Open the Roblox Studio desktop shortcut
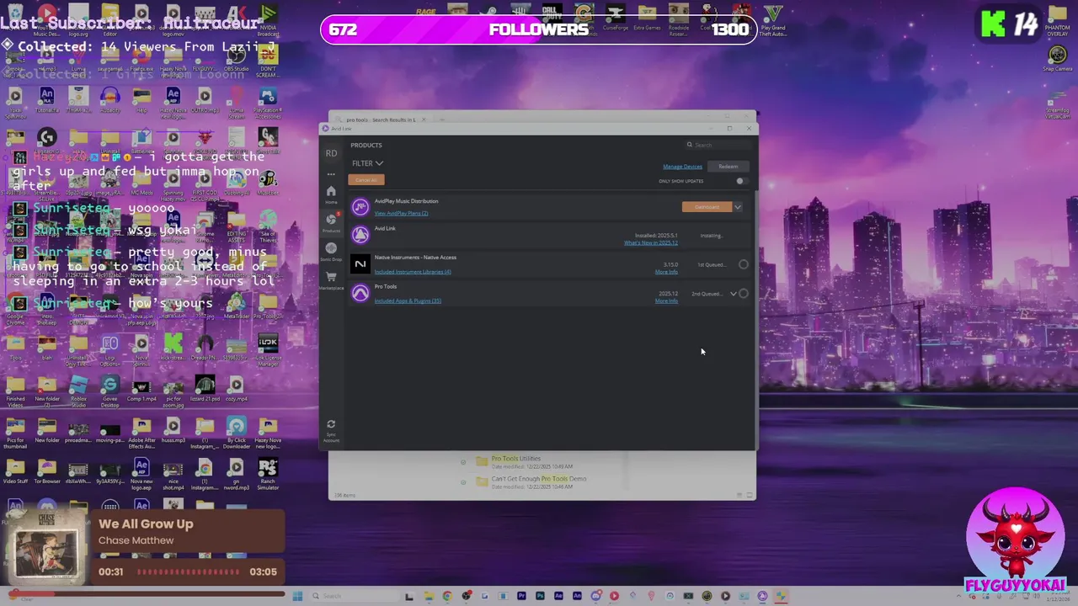This screenshot has height=606, width=1078. tap(78, 391)
